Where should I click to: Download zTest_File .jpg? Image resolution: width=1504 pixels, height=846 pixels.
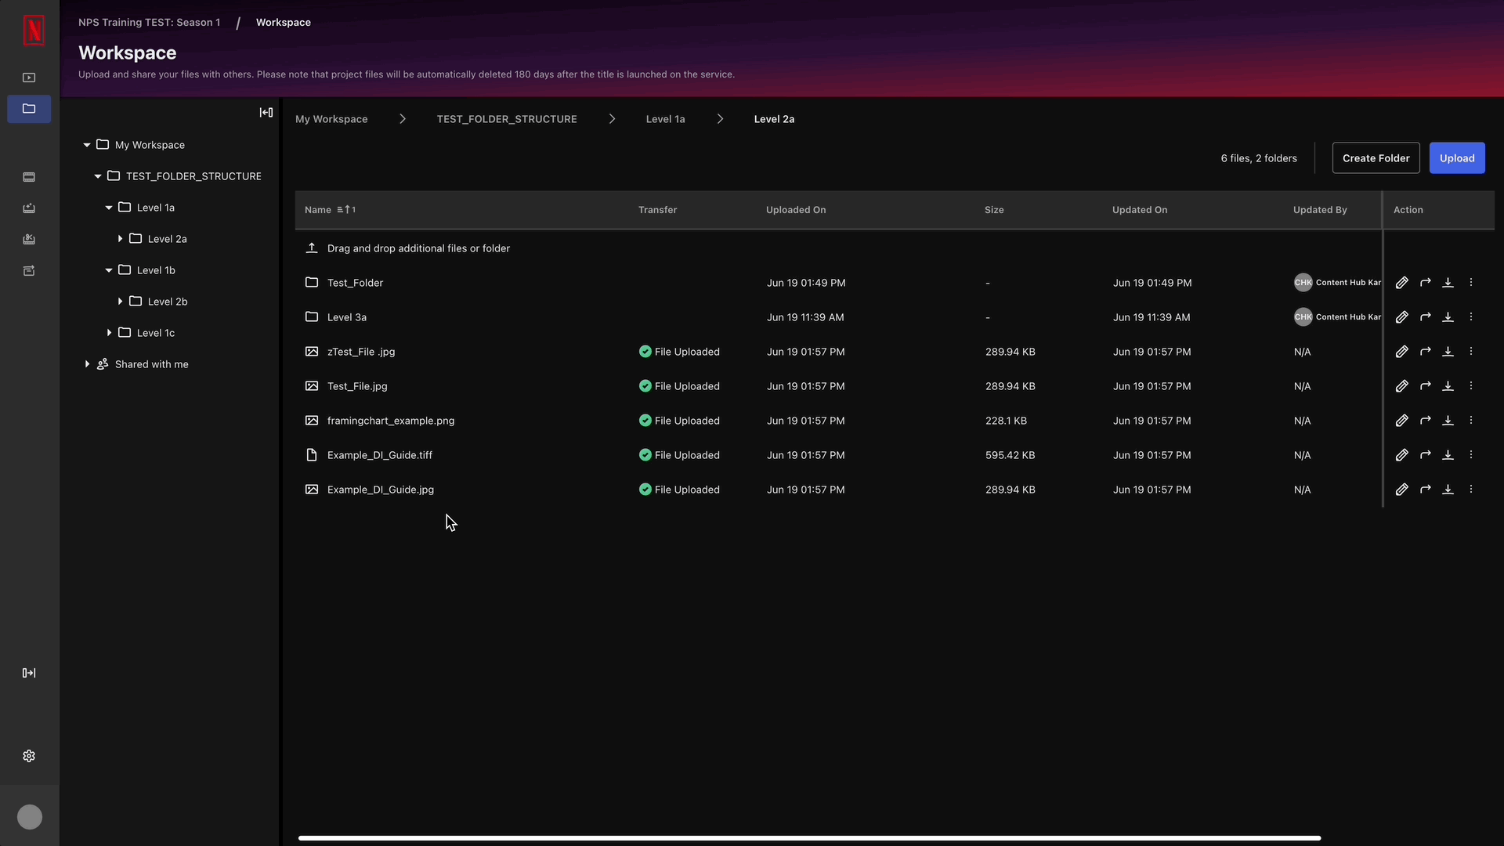pyautogui.click(x=1448, y=352)
